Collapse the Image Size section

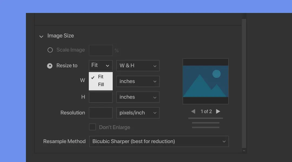tap(41, 36)
